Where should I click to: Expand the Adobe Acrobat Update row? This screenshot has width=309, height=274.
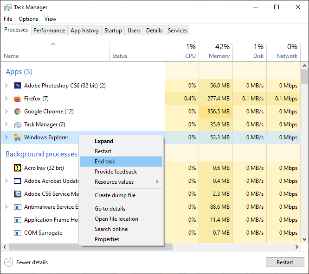click(x=6, y=181)
